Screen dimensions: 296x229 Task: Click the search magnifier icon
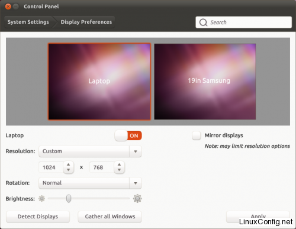[x=203, y=22]
